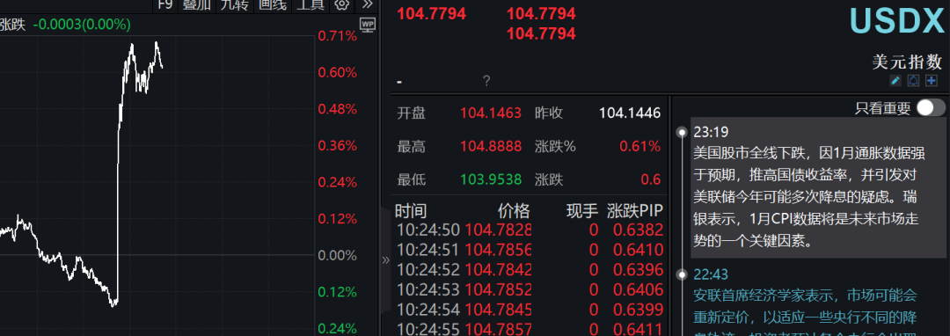This screenshot has width=950, height=336.
Task: Open the F9 toolbar item
Action: (x=164, y=5)
